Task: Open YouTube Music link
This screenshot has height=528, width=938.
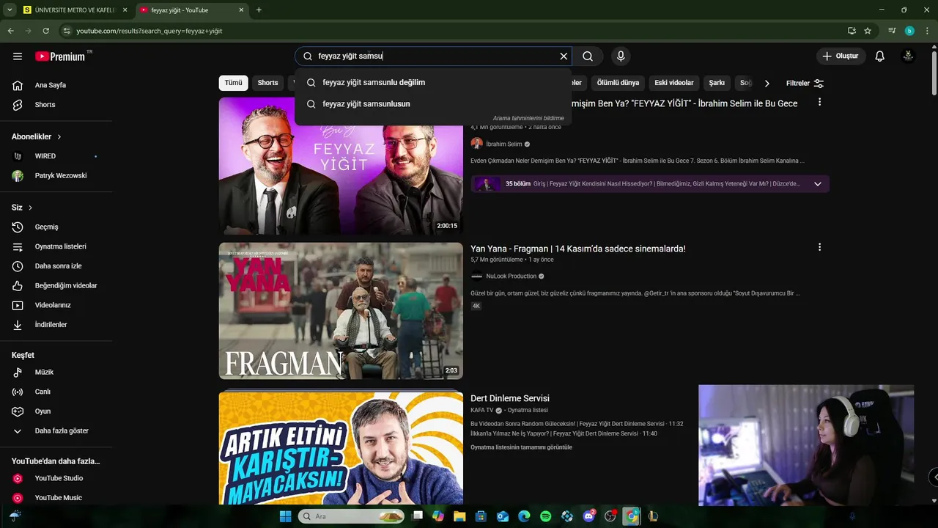Action: [56, 498]
